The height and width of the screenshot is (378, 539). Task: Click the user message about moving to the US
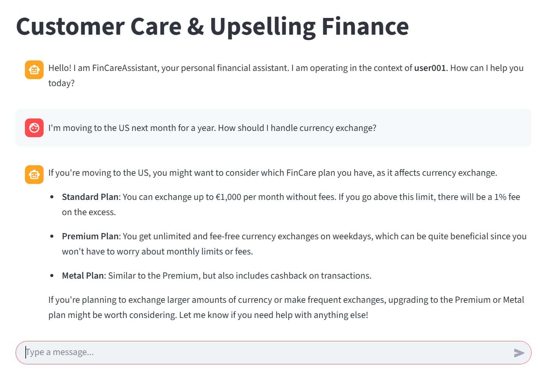(212, 128)
